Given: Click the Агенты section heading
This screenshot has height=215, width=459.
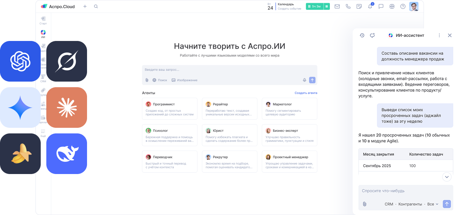Looking at the screenshot, I should tap(148, 93).
